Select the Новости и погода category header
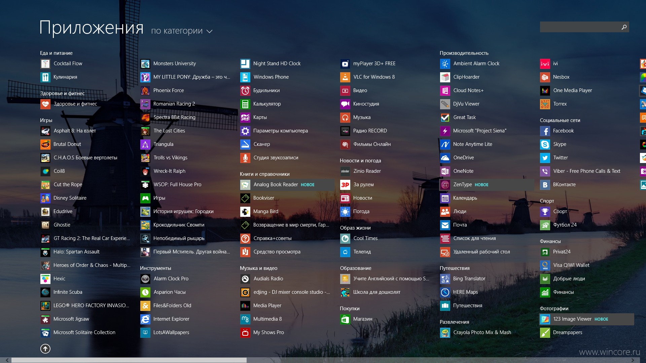 tap(360, 160)
